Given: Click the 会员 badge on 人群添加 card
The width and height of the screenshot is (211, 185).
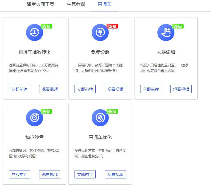Looking at the screenshot, I should click(x=178, y=27).
